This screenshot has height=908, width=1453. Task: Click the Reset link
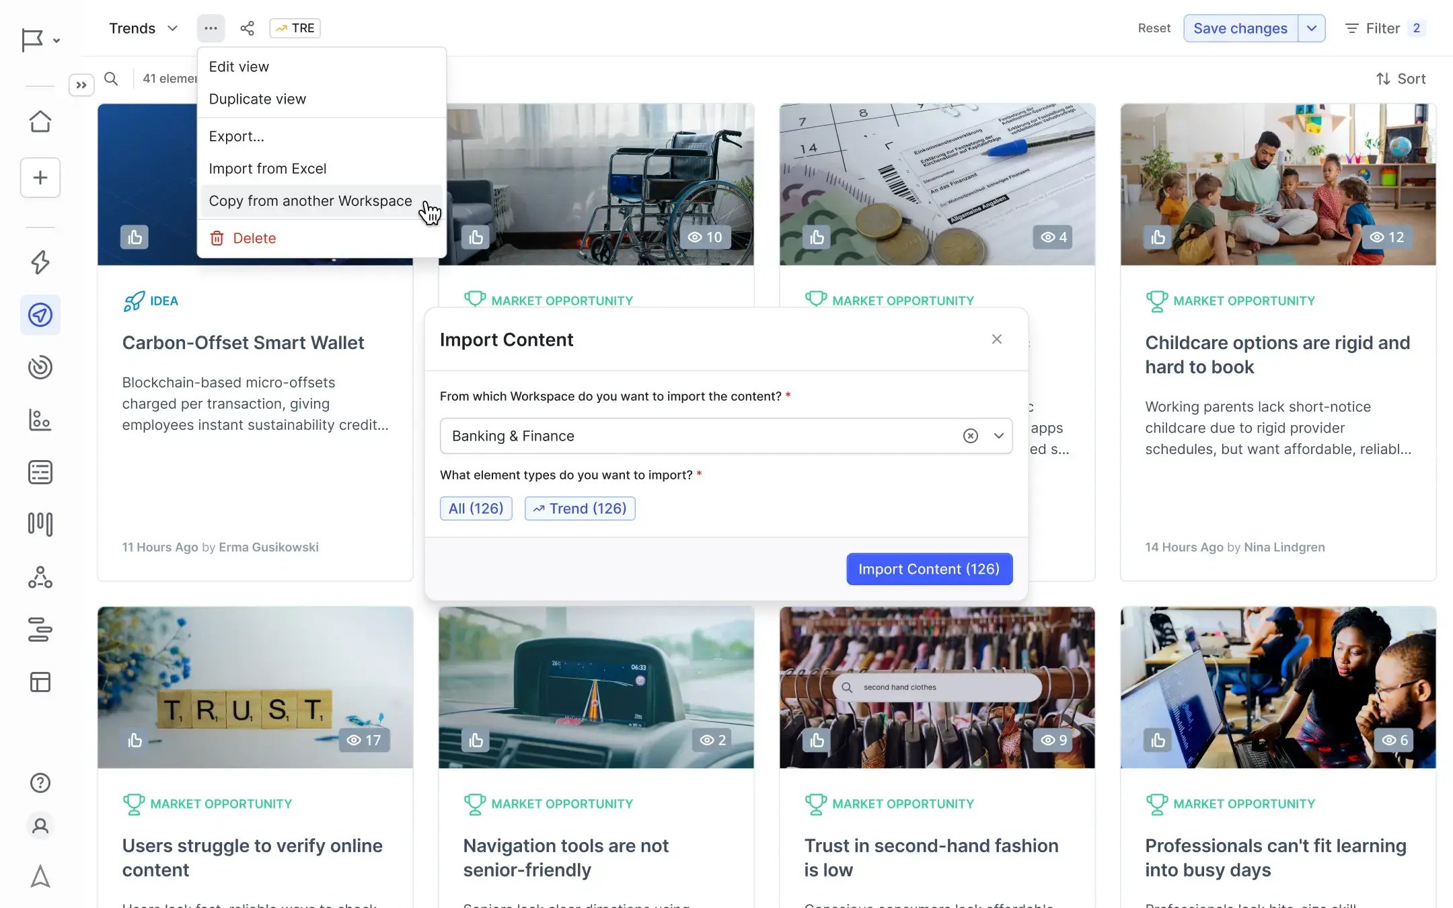click(x=1154, y=28)
